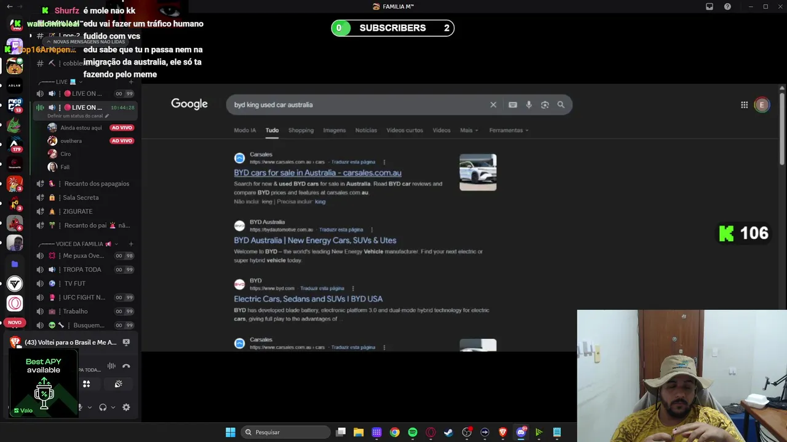Click the Google logo
This screenshot has width=787, height=442.
(x=189, y=104)
